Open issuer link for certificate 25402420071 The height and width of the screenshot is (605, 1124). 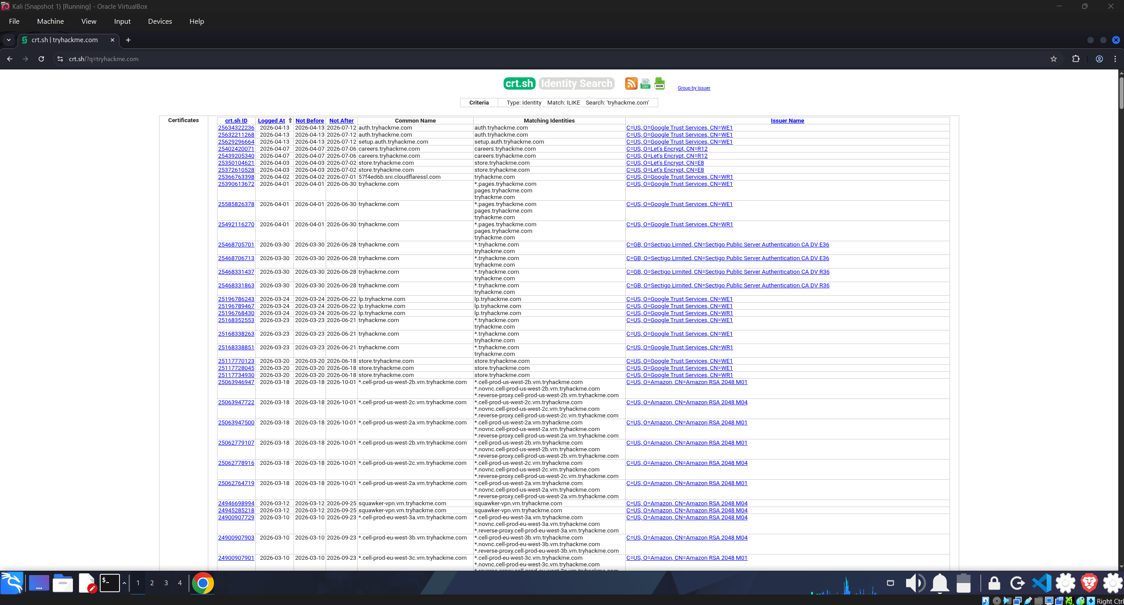tap(667, 149)
